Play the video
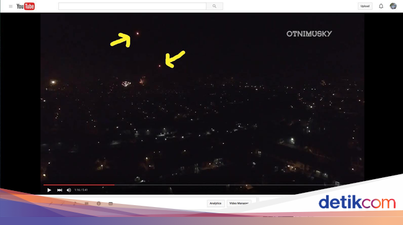Image resolution: width=403 pixels, height=225 pixels. pos(49,190)
